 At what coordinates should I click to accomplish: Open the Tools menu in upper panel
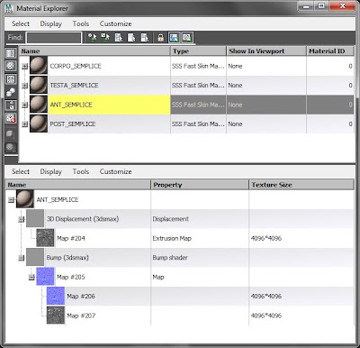click(81, 23)
